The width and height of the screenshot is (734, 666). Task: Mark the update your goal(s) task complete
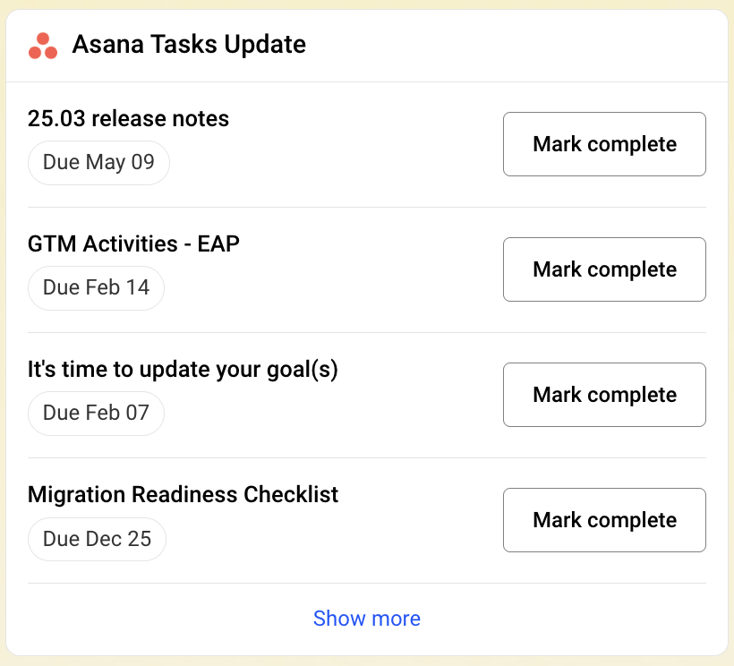604,395
